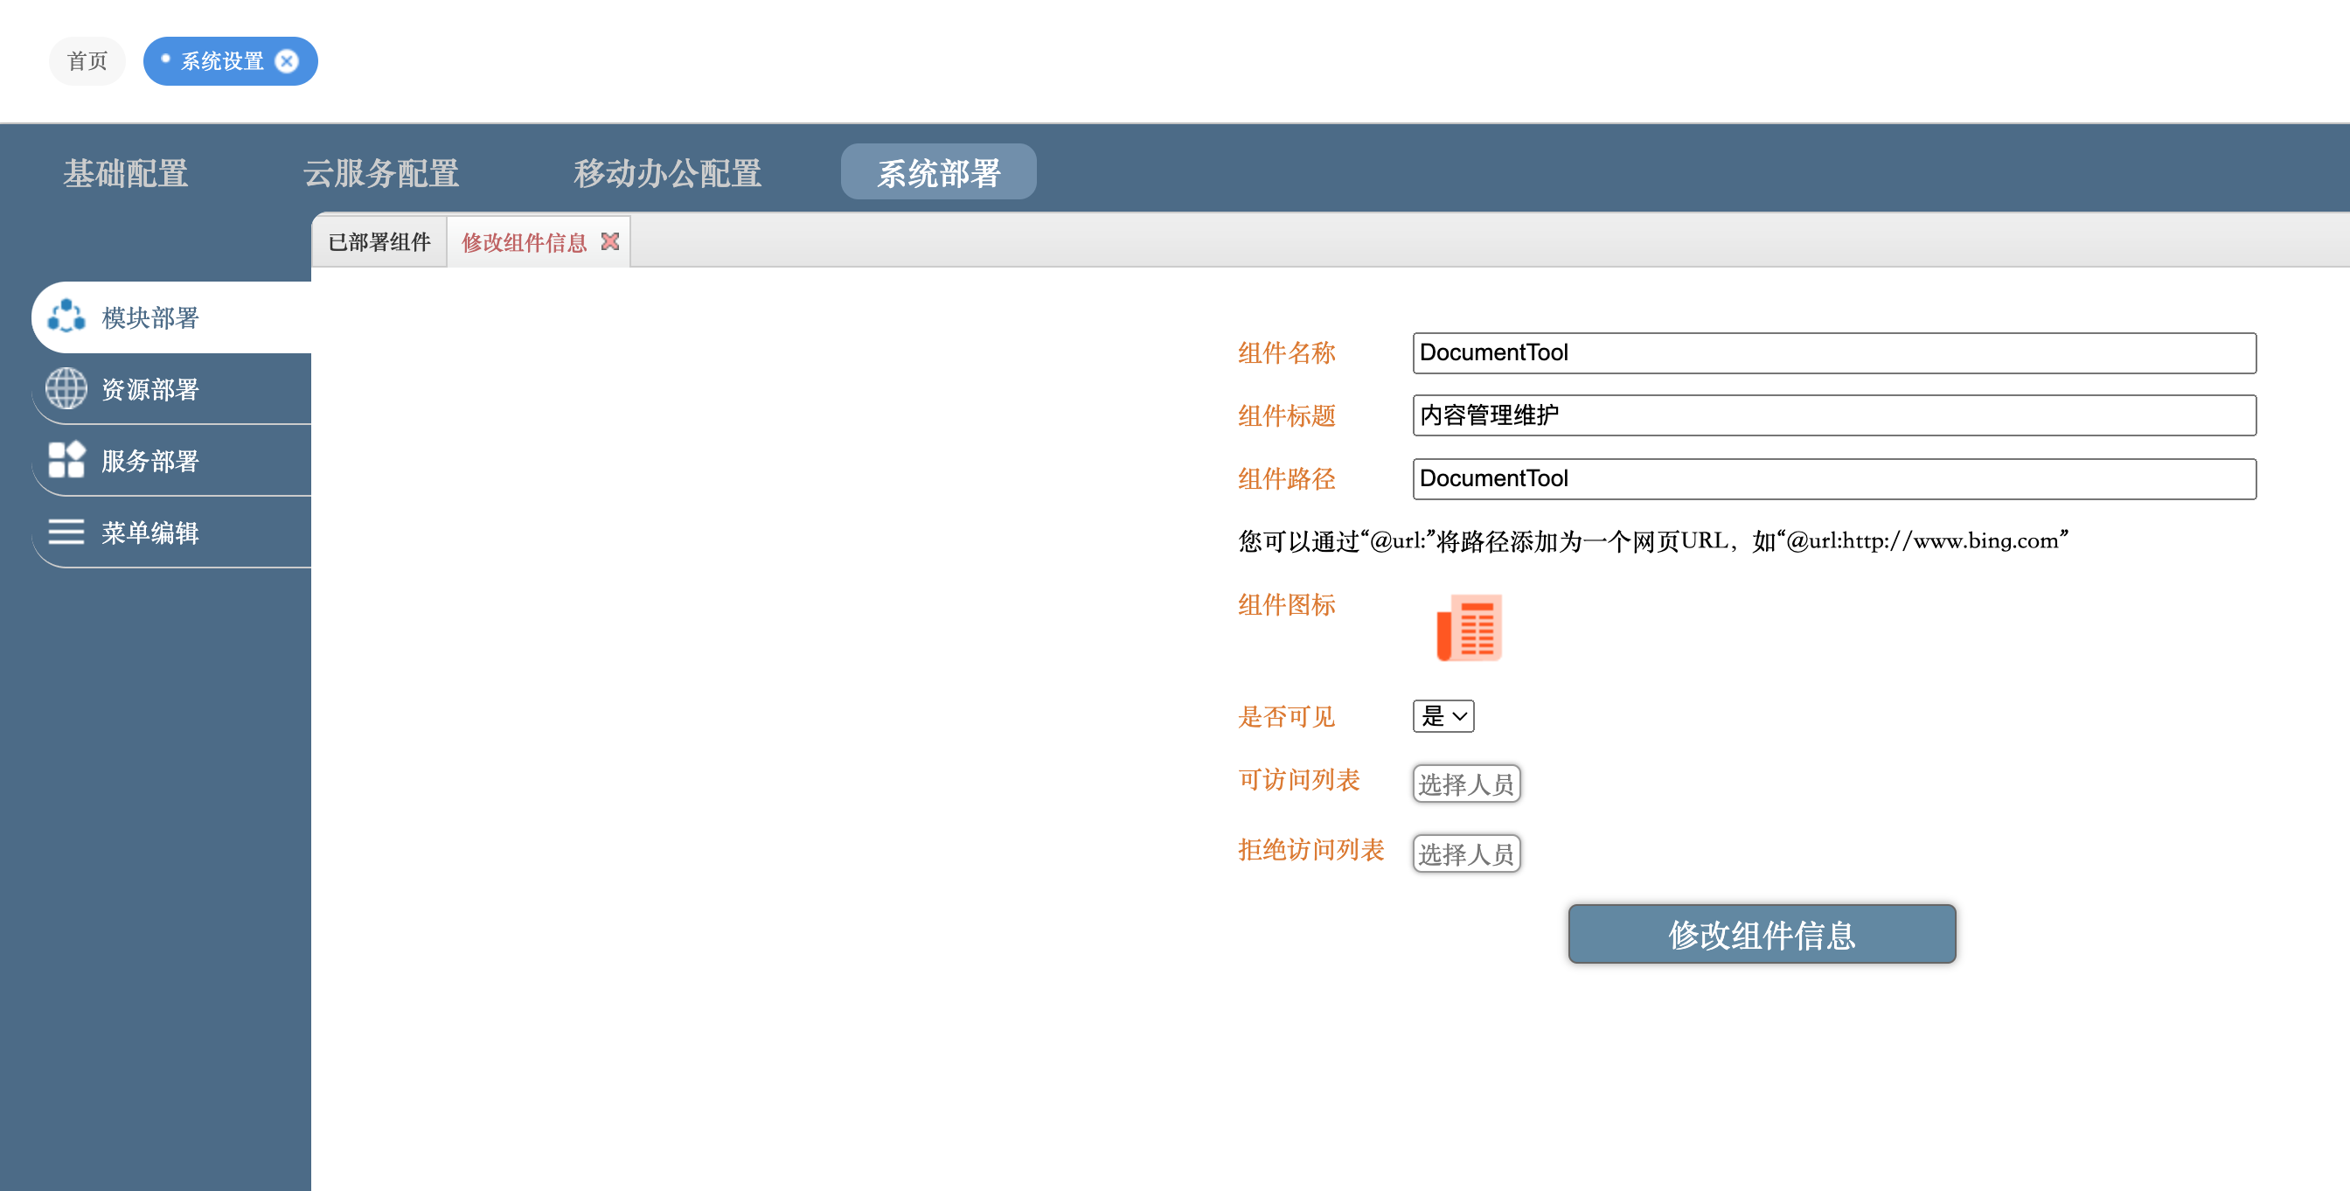
Task: Click into the 组件路径 text field
Action: coord(1833,479)
